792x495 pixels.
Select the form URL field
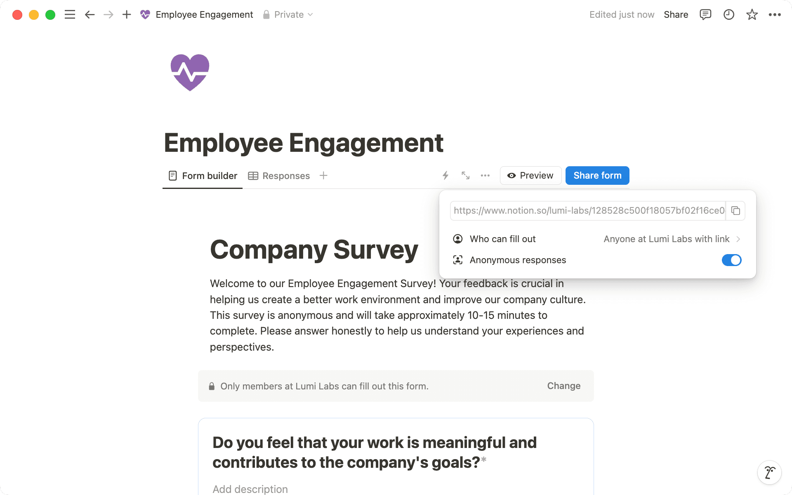point(586,211)
